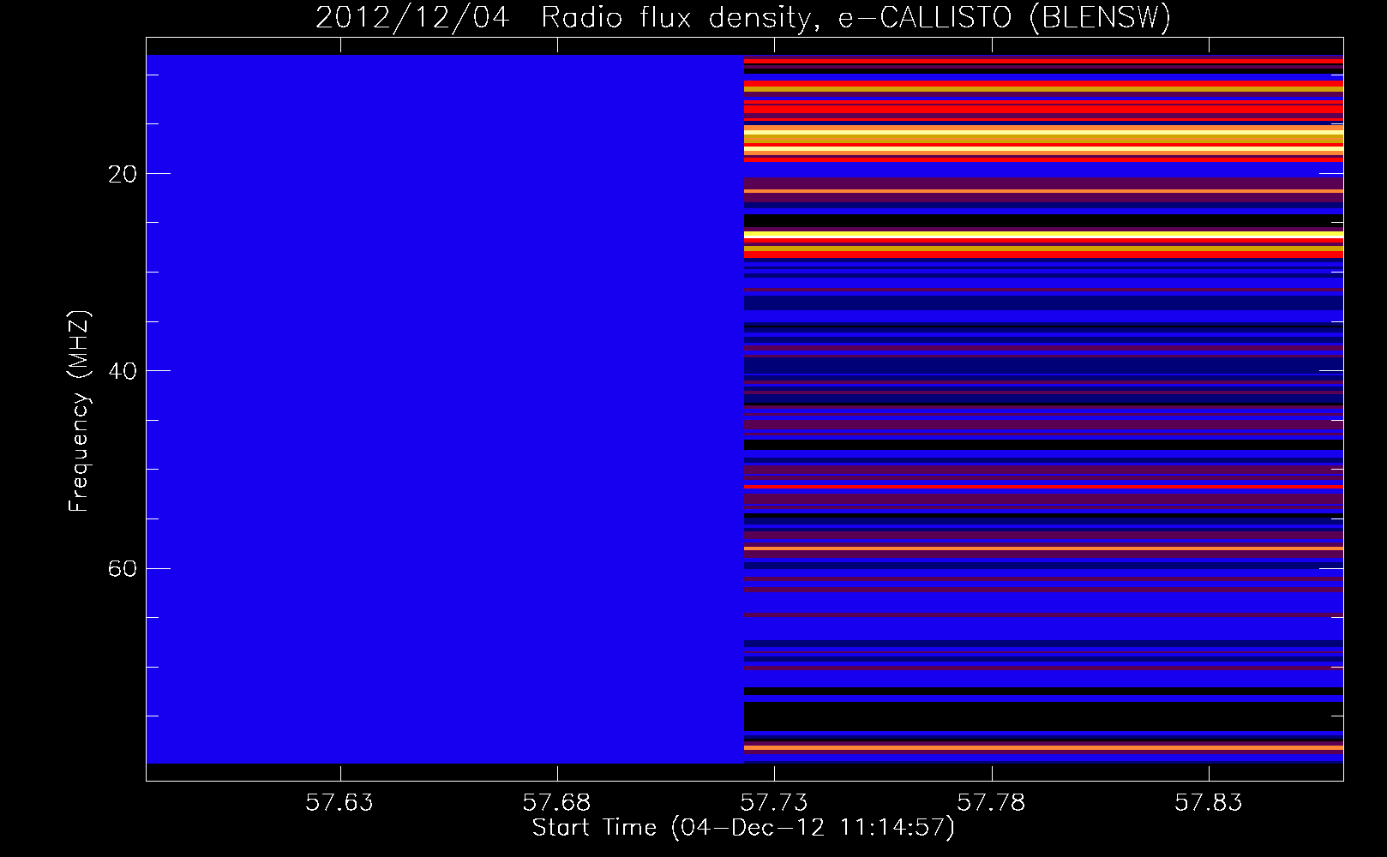Image resolution: width=1387 pixels, height=857 pixels.
Task: Click the '57.78' time tick label
Action: [992, 803]
